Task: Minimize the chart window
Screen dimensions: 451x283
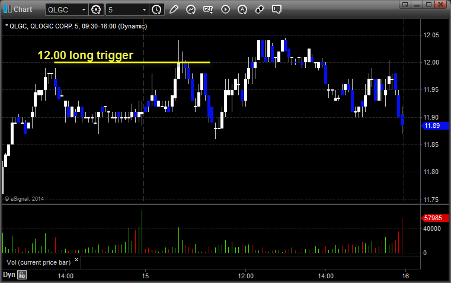Action: [x=417, y=4]
